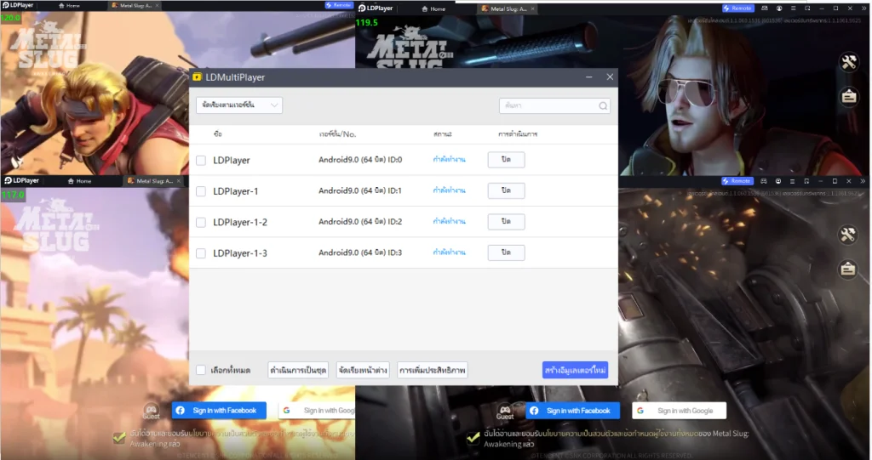The height and width of the screenshot is (460, 872).
Task: Click LDPlayer-1-2 instance name
Action: [x=239, y=222]
